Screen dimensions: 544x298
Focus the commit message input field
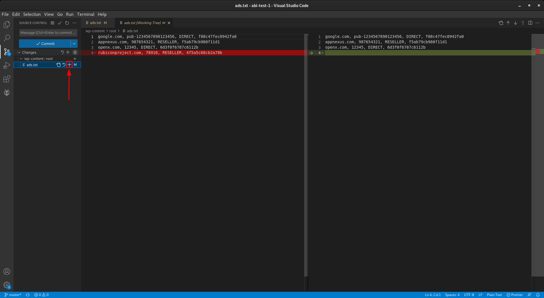point(48,33)
